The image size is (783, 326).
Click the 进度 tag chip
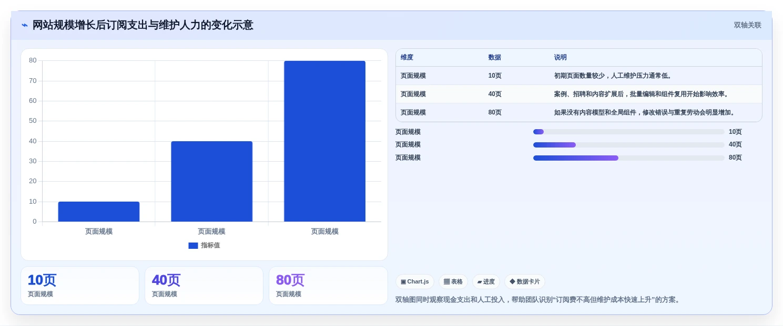click(x=486, y=281)
